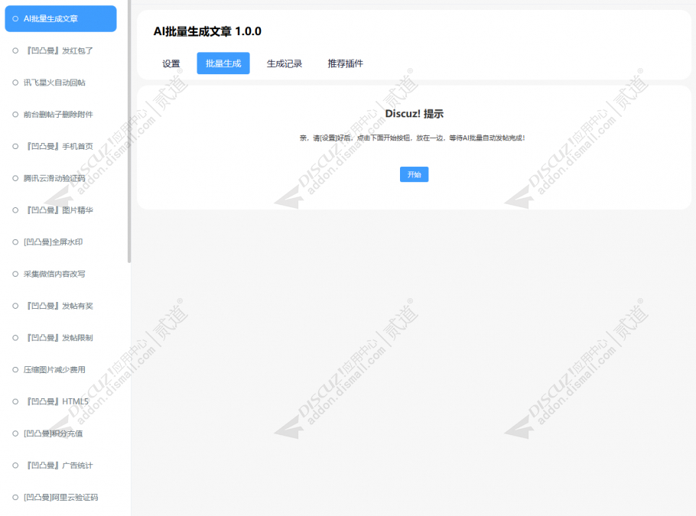Click the blue 开始 button
This screenshot has height=516, width=696.
tap(414, 174)
